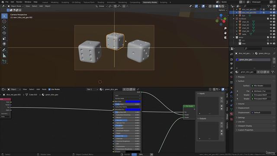Click the Fac 'Attribute | Fac' field

(261, 91)
